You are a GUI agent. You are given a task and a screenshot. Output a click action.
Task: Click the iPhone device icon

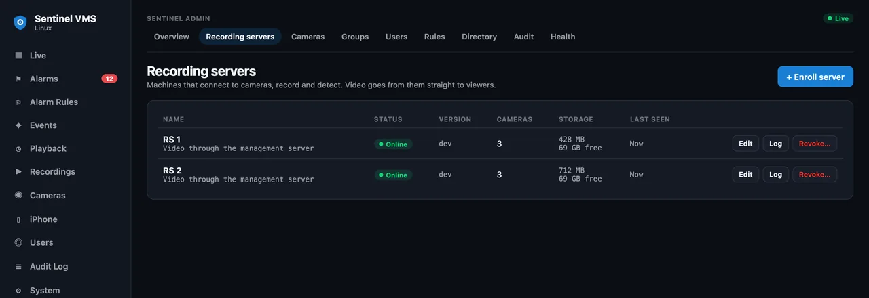[x=18, y=219]
